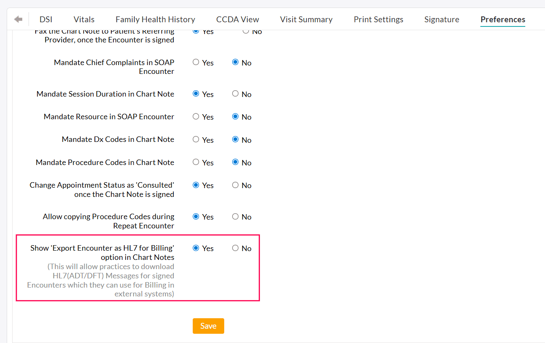Select Yes for Mandate Chief Complaints
Viewport: 545px width, 343px height.
196,62
